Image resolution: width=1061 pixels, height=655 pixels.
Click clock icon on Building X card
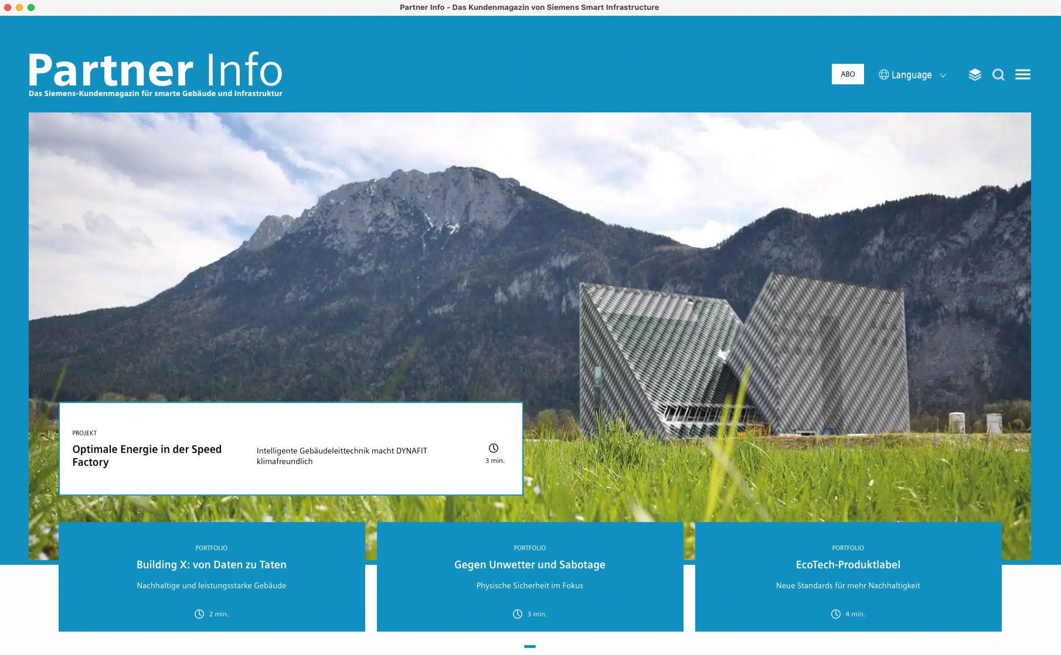[x=199, y=614]
